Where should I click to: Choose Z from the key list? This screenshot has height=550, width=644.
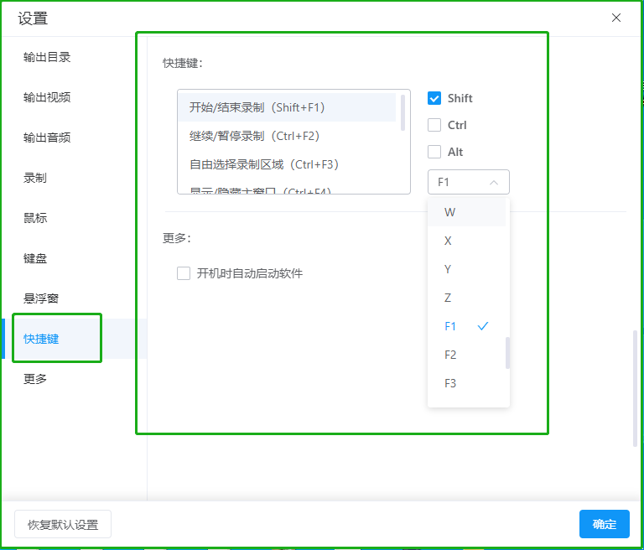466,298
